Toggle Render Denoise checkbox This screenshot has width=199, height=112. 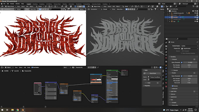point(173,86)
